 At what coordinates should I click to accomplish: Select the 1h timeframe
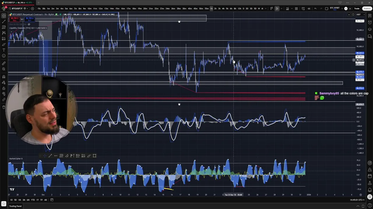211,8
